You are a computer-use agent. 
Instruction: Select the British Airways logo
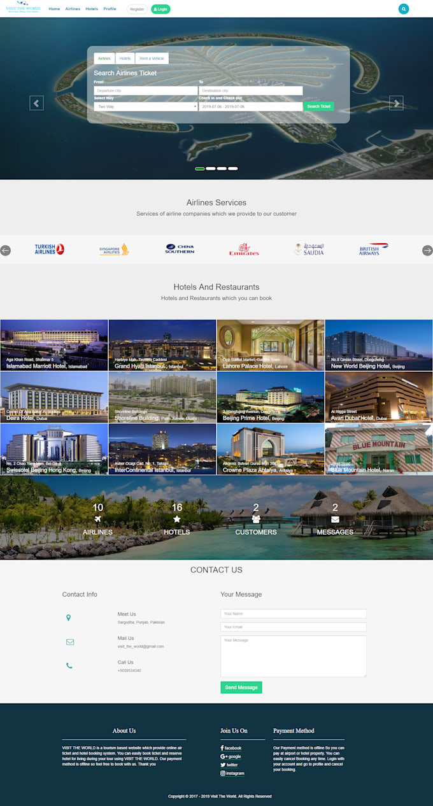(x=374, y=249)
